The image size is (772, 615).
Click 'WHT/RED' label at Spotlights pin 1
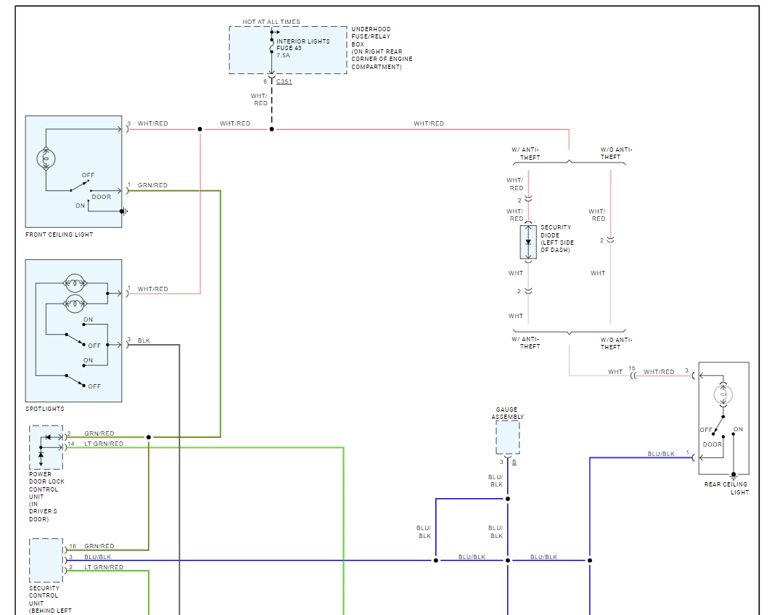(x=152, y=289)
